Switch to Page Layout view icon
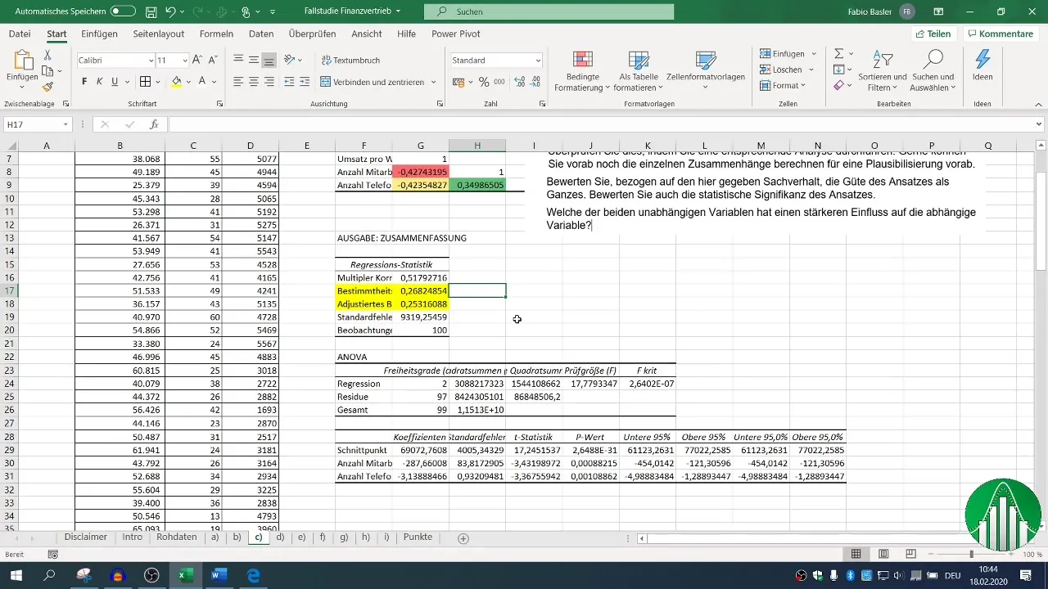The height and width of the screenshot is (589, 1048). click(x=884, y=554)
